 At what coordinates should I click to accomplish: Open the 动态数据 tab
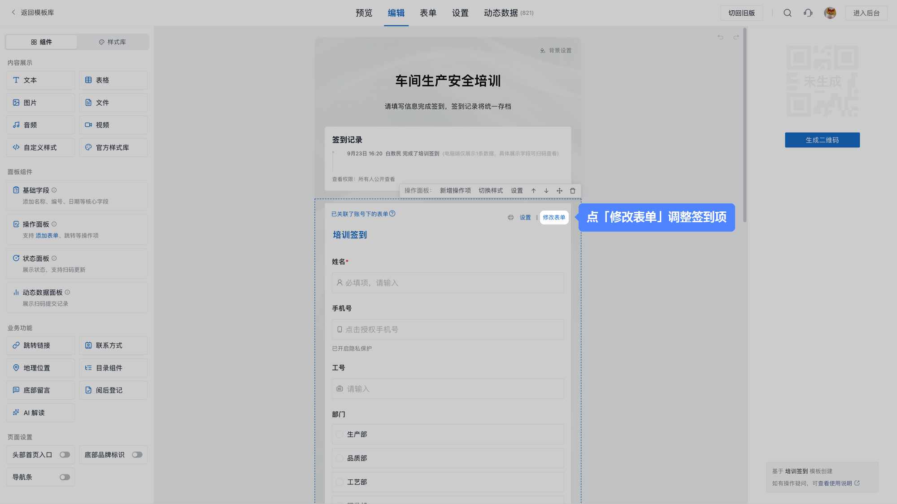click(x=509, y=13)
